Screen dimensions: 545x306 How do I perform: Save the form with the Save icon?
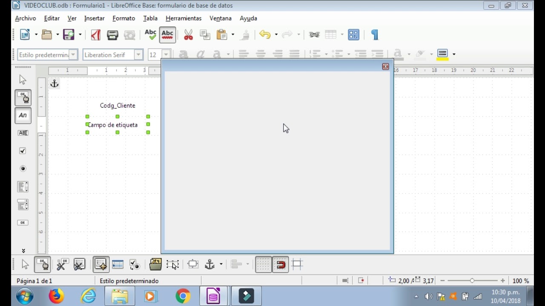(69, 35)
